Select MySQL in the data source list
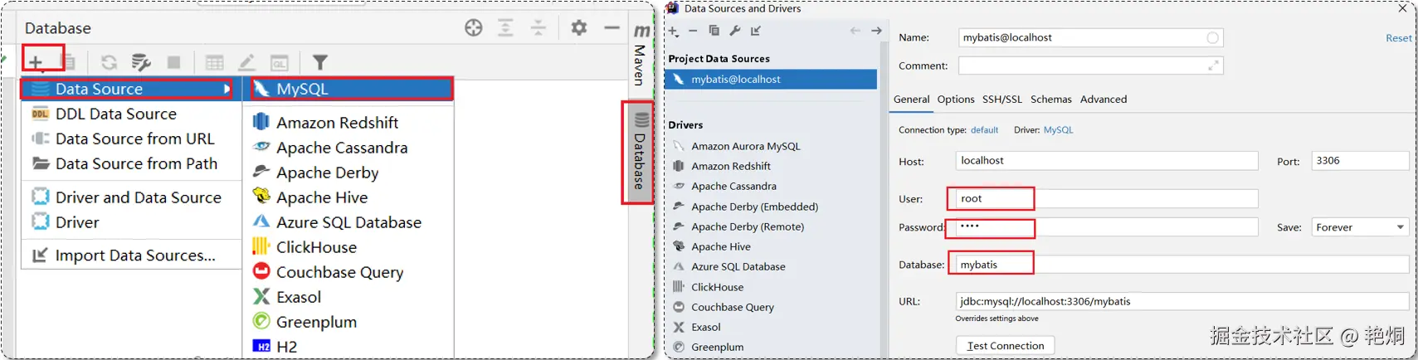Image resolution: width=1418 pixels, height=360 pixels. [x=349, y=89]
